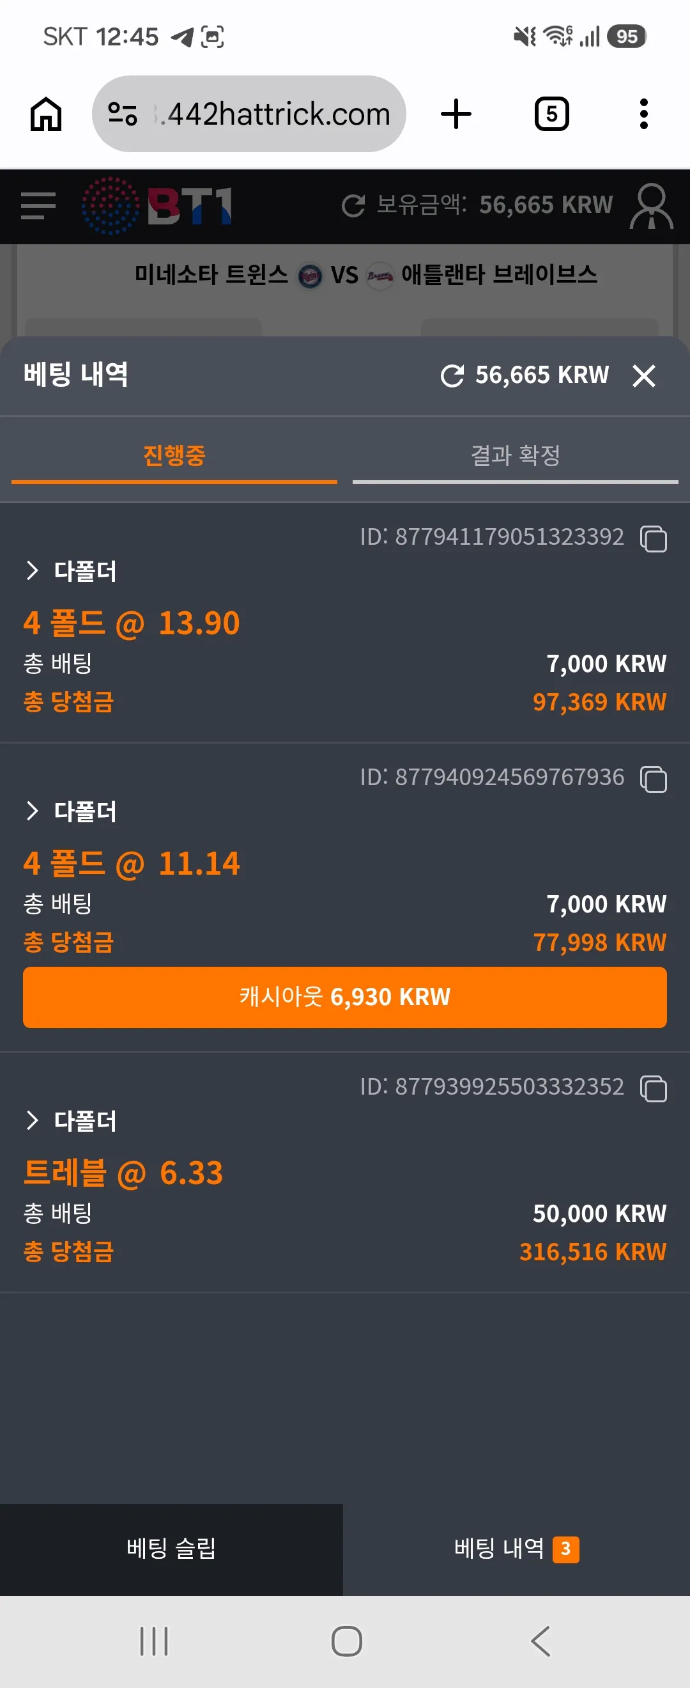
Task: Open browser home page icon
Action: pos(46,114)
